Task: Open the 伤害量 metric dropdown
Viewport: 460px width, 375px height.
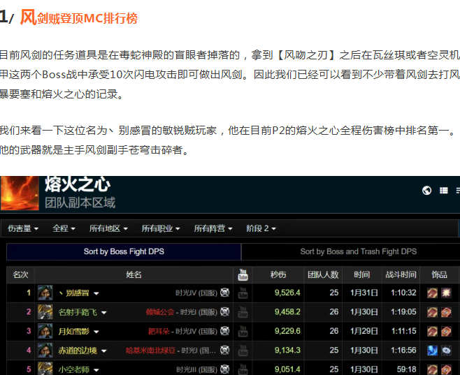Action: point(22,228)
